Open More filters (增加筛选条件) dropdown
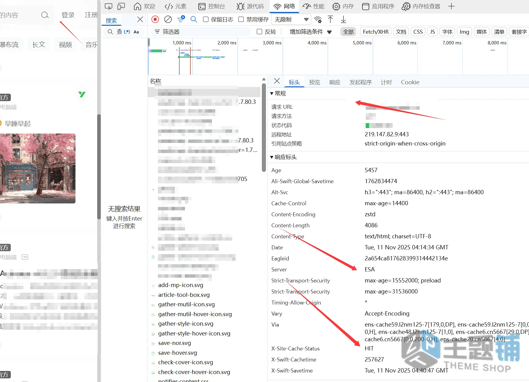The image size is (529, 382). pyautogui.click(x=311, y=32)
